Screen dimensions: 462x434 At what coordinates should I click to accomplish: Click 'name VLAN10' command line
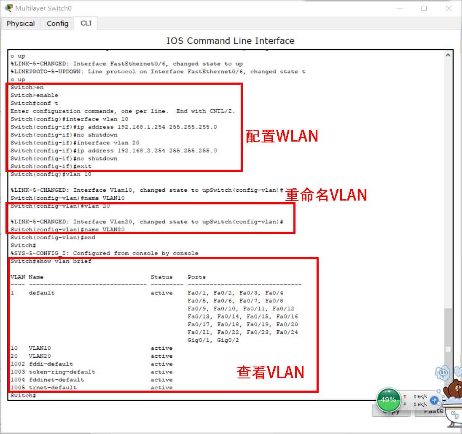coord(67,198)
